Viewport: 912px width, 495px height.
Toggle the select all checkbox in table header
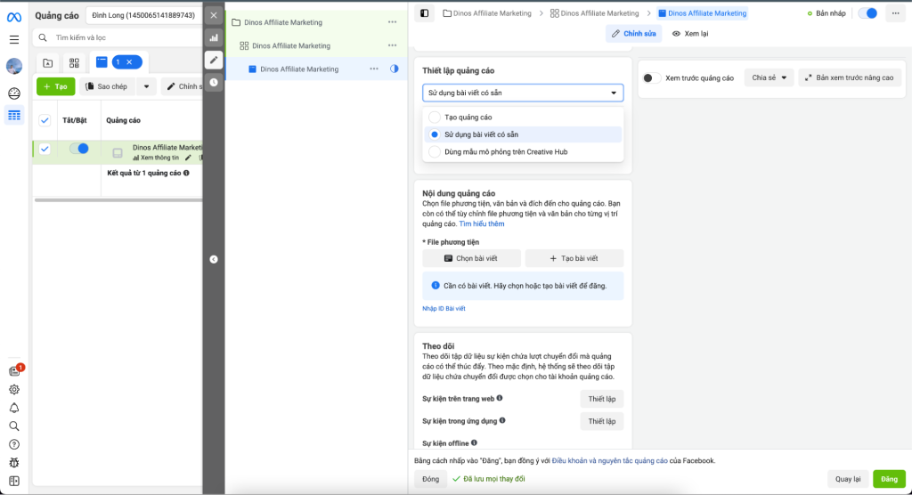pos(45,120)
